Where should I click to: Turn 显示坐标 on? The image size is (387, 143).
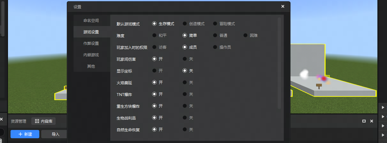tap(154, 71)
